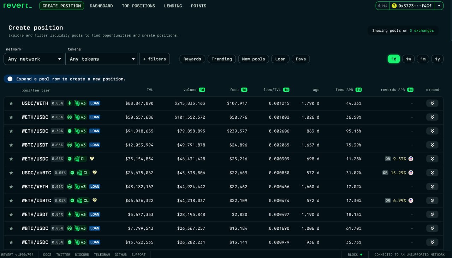This screenshot has width=452, height=258.
Task: Click the Revert logo in the header
Action: pos(17,6)
